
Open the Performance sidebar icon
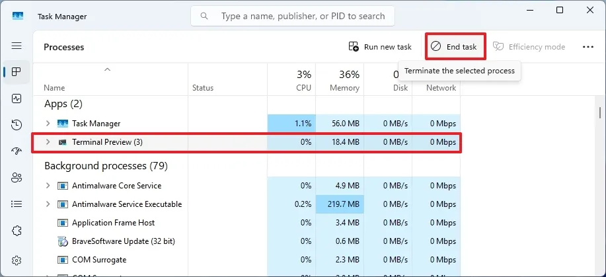pos(17,99)
